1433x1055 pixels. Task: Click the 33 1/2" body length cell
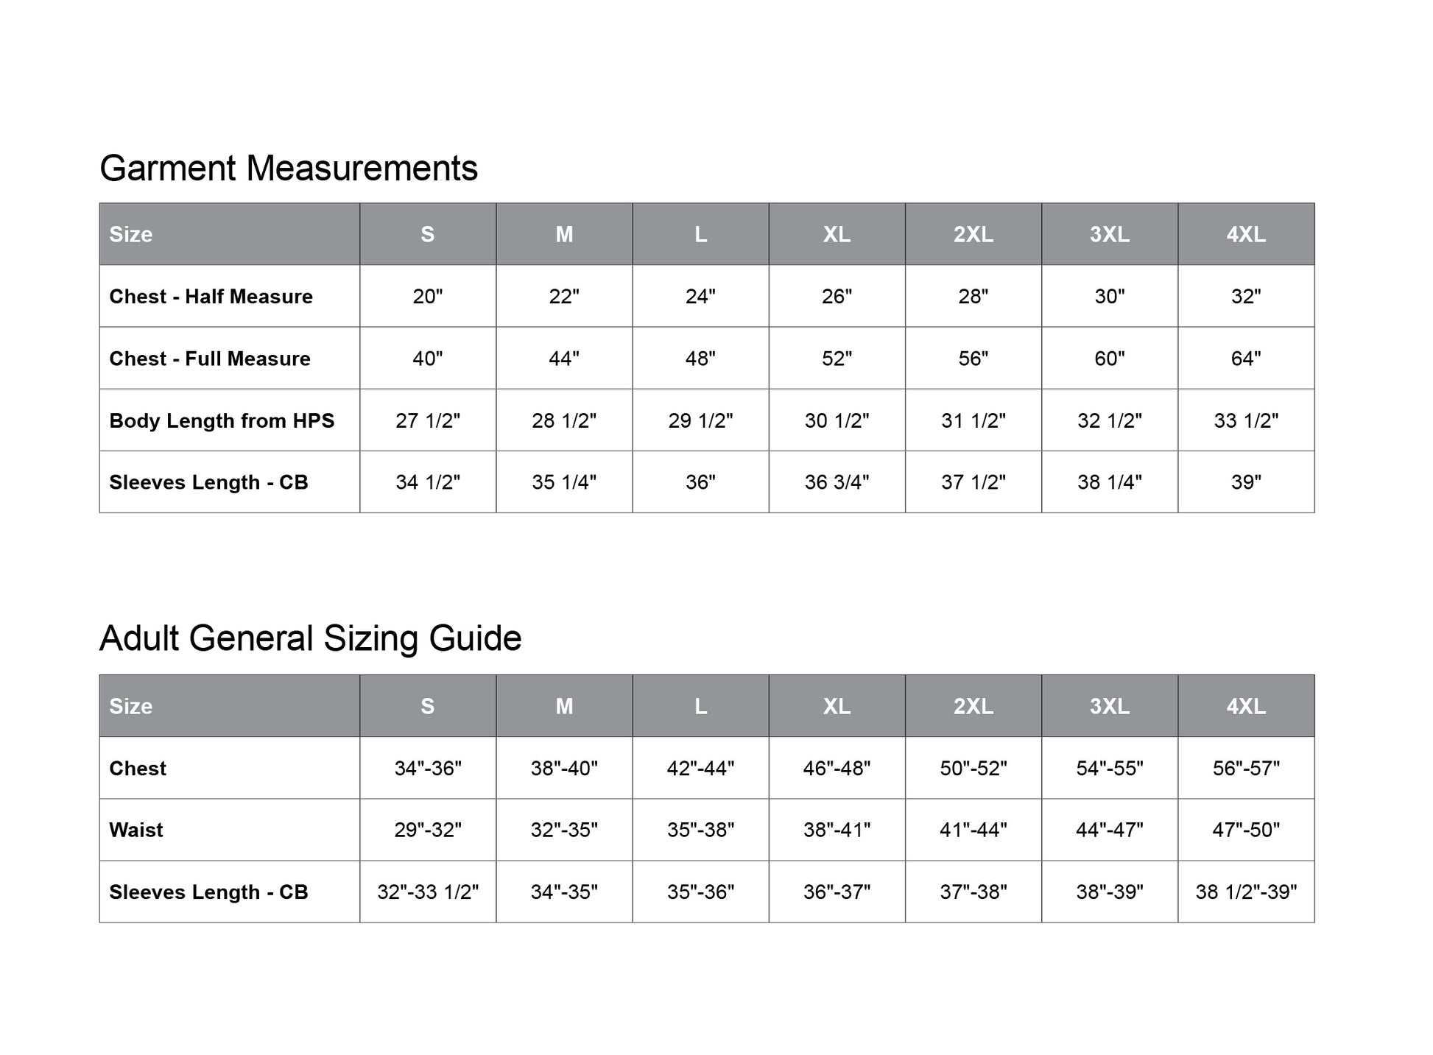(1246, 420)
